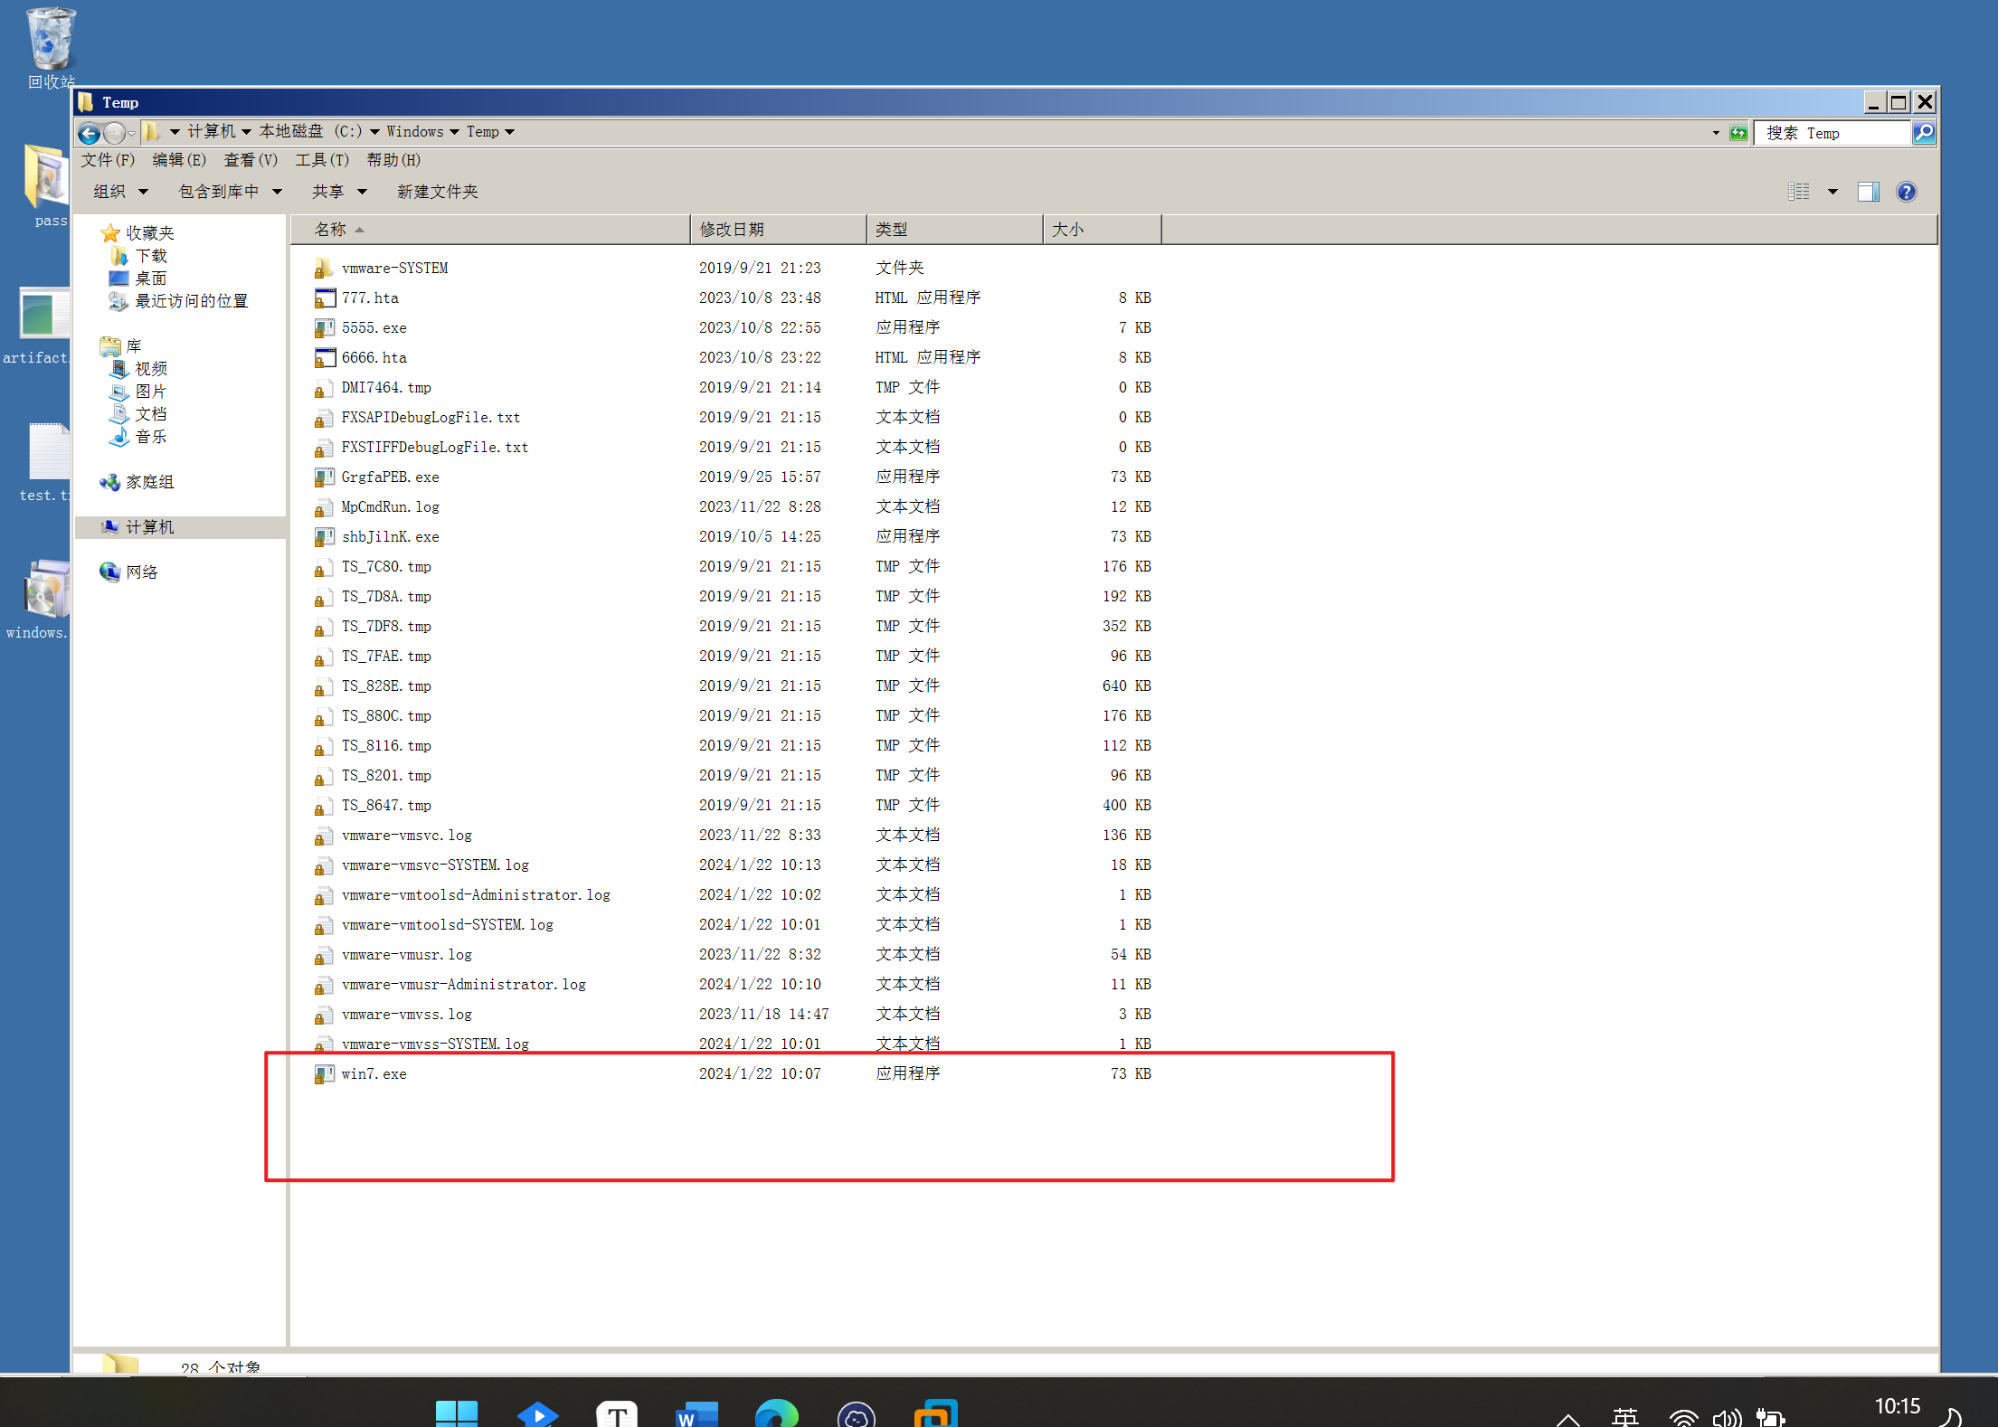Click the change view layout icon
Viewport: 1998px width, 1427px height.
pyautogui.click(x=1798, y=192)
